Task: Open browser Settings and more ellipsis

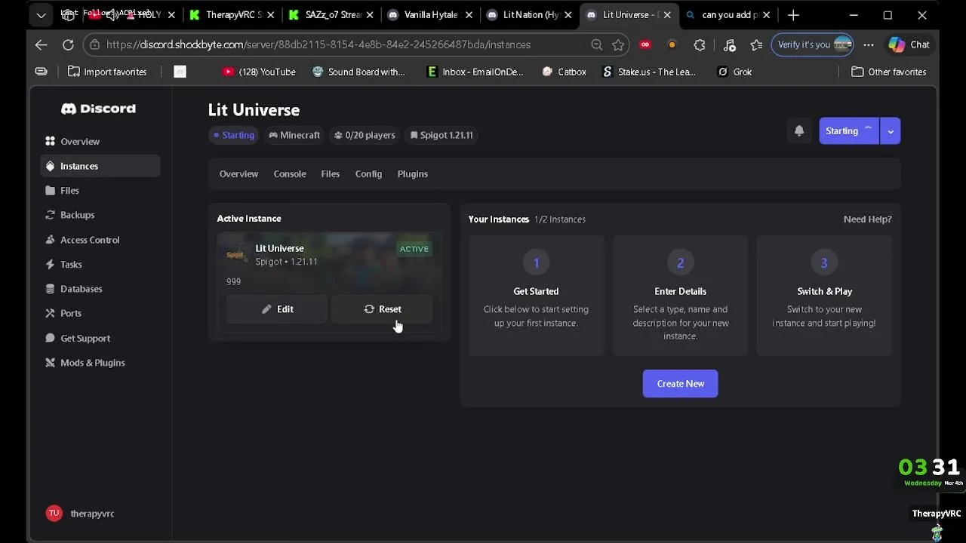Action: (869, 44)
